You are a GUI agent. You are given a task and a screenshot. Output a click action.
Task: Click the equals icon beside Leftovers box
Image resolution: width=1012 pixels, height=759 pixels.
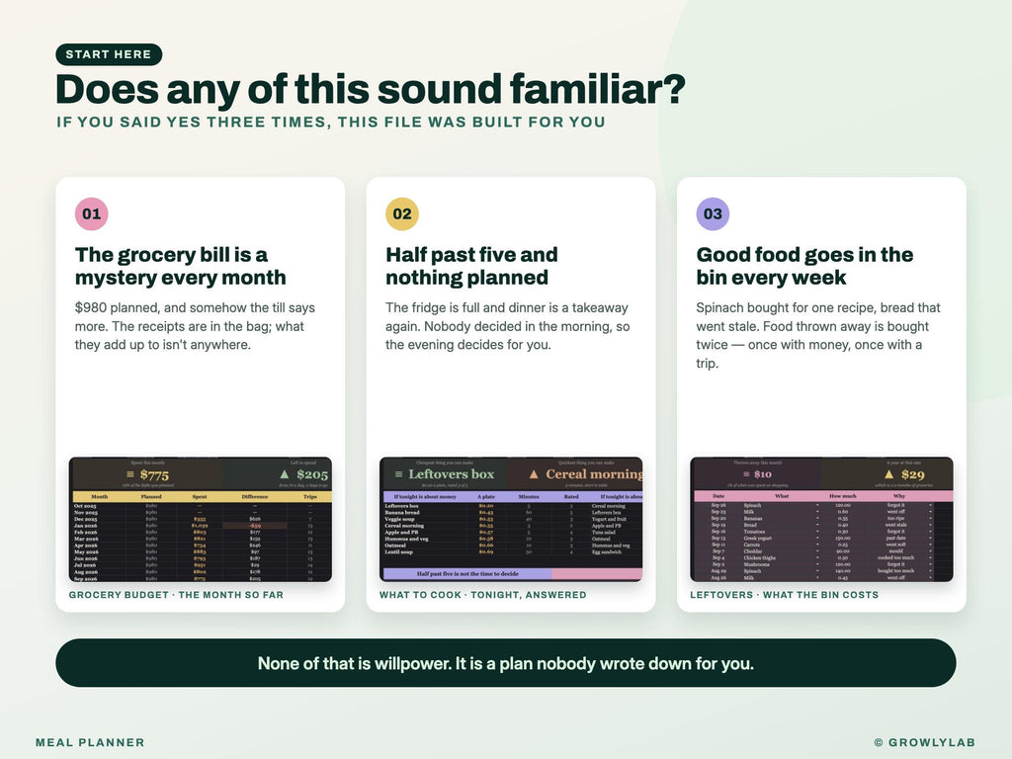tap(399, 474)
